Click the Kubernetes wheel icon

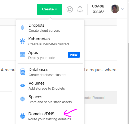click(x=22, y=41)
